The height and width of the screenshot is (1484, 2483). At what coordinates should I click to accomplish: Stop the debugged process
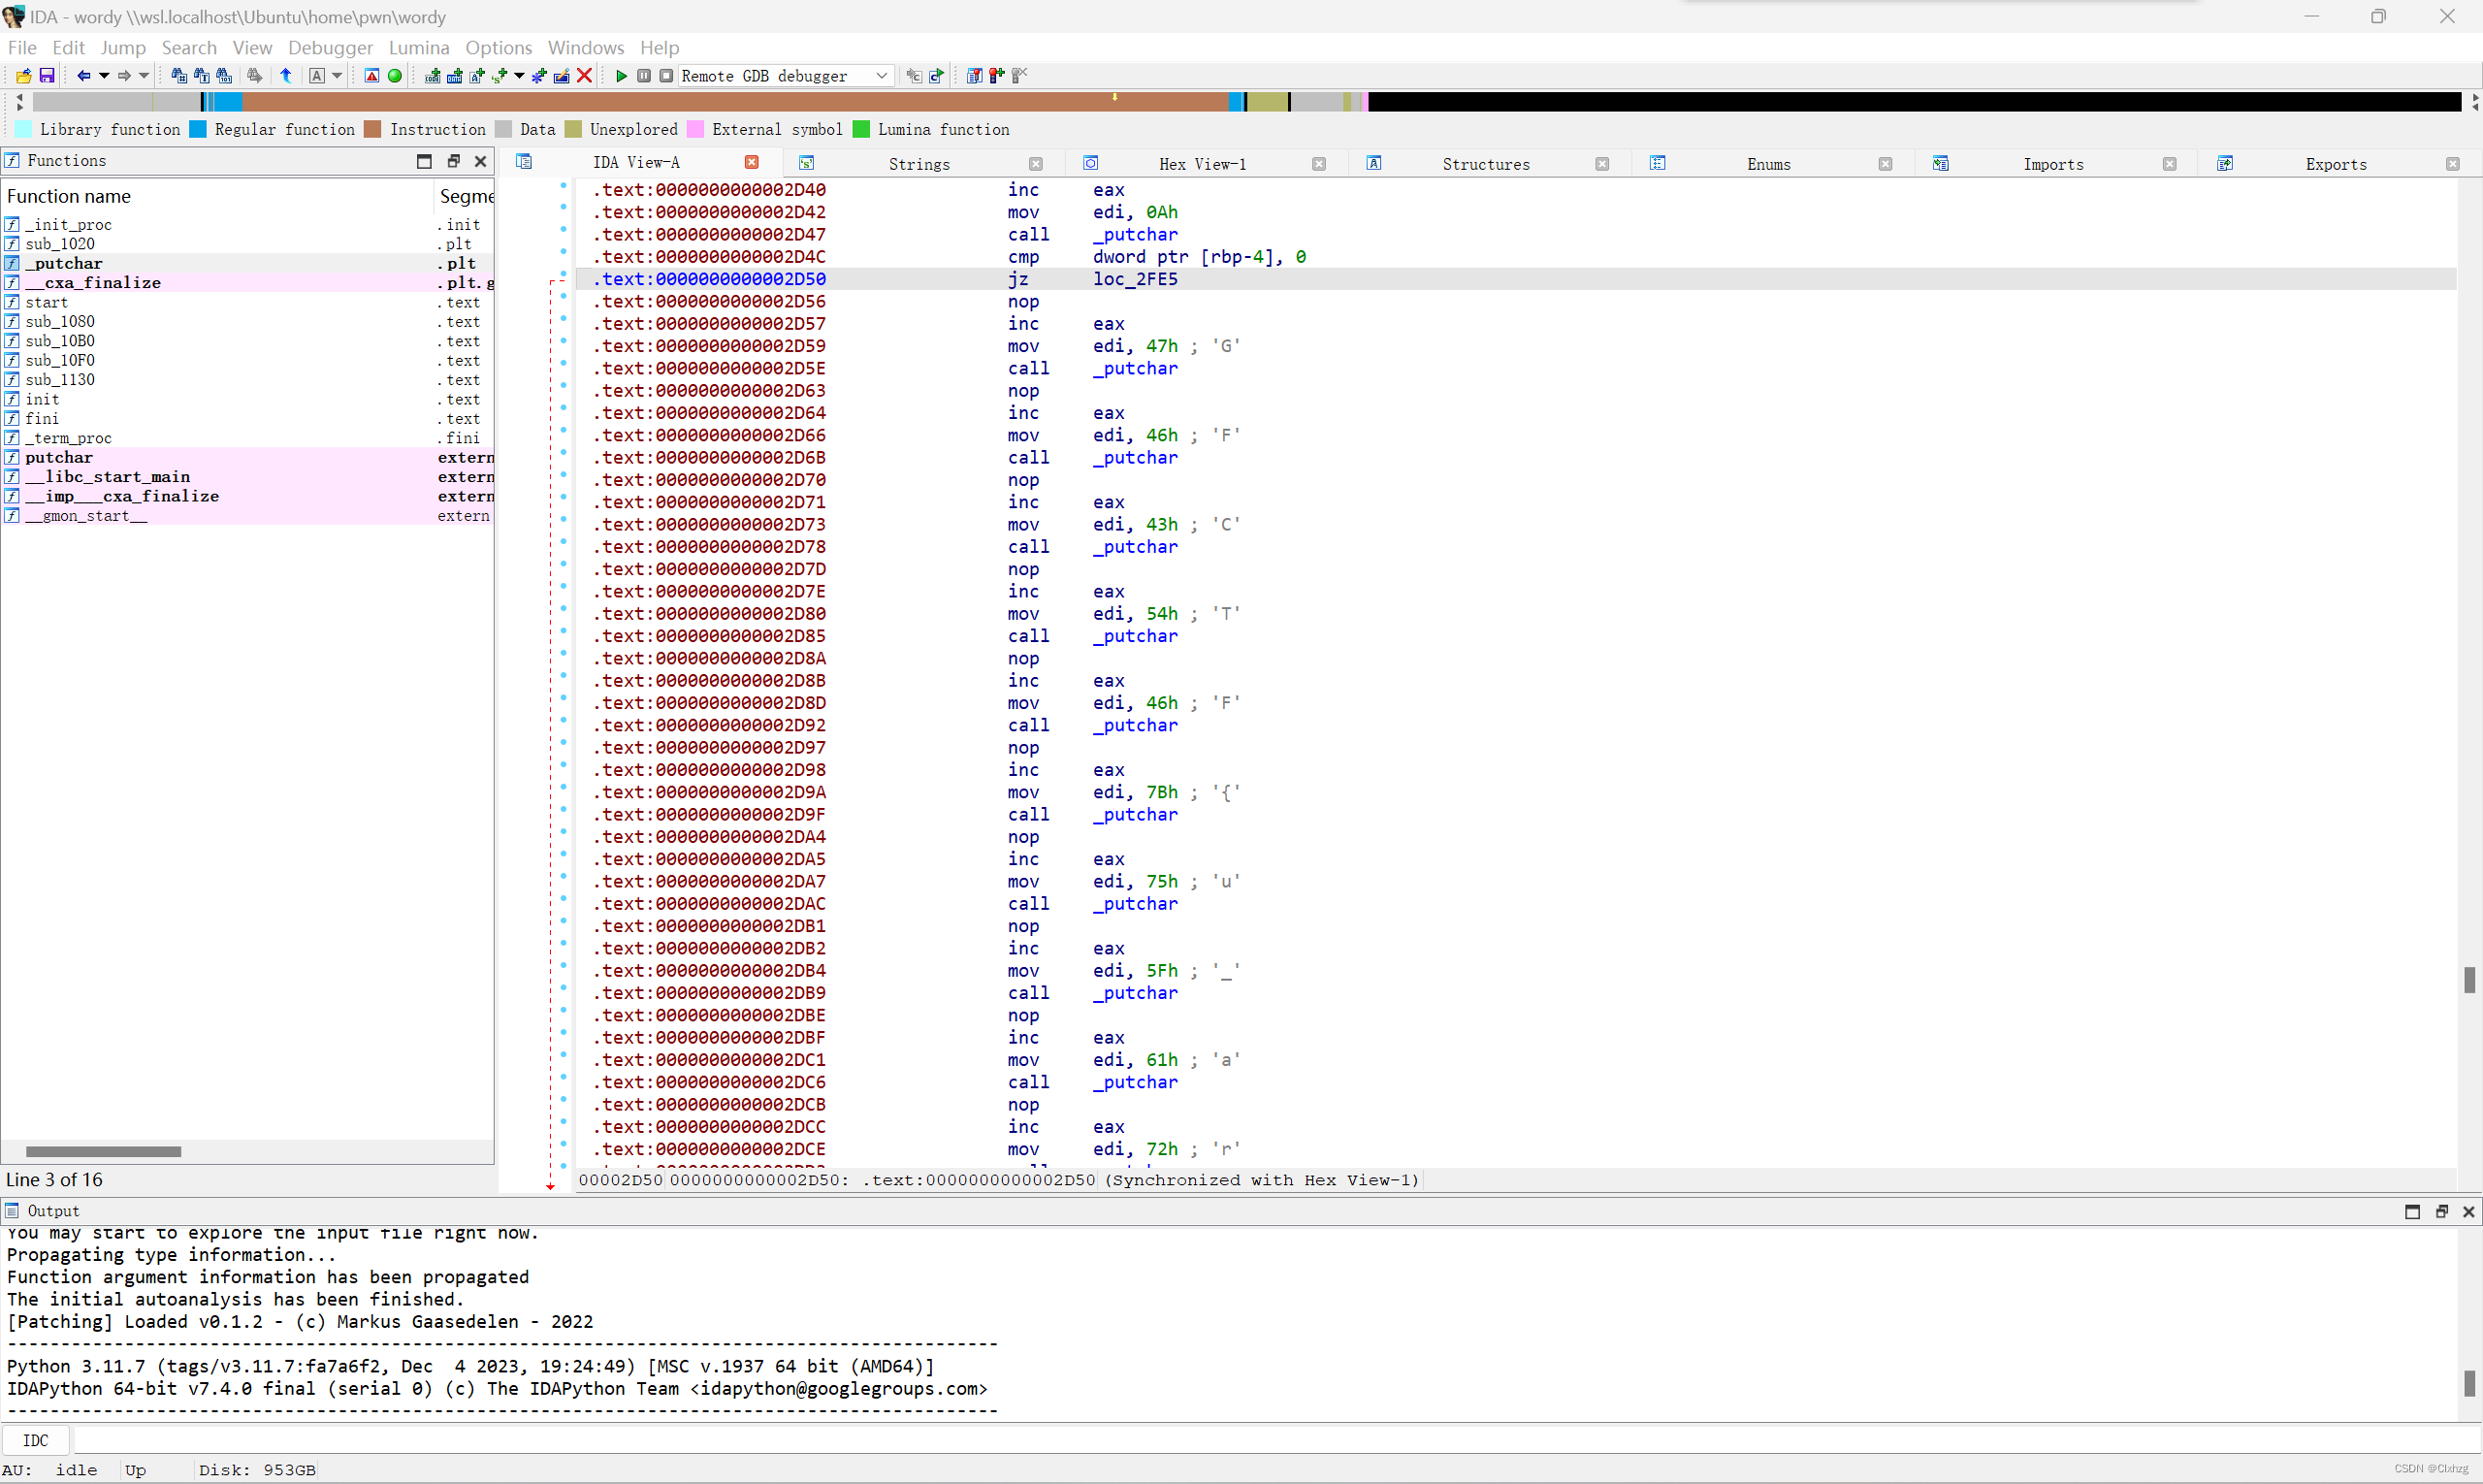[667, 75]
